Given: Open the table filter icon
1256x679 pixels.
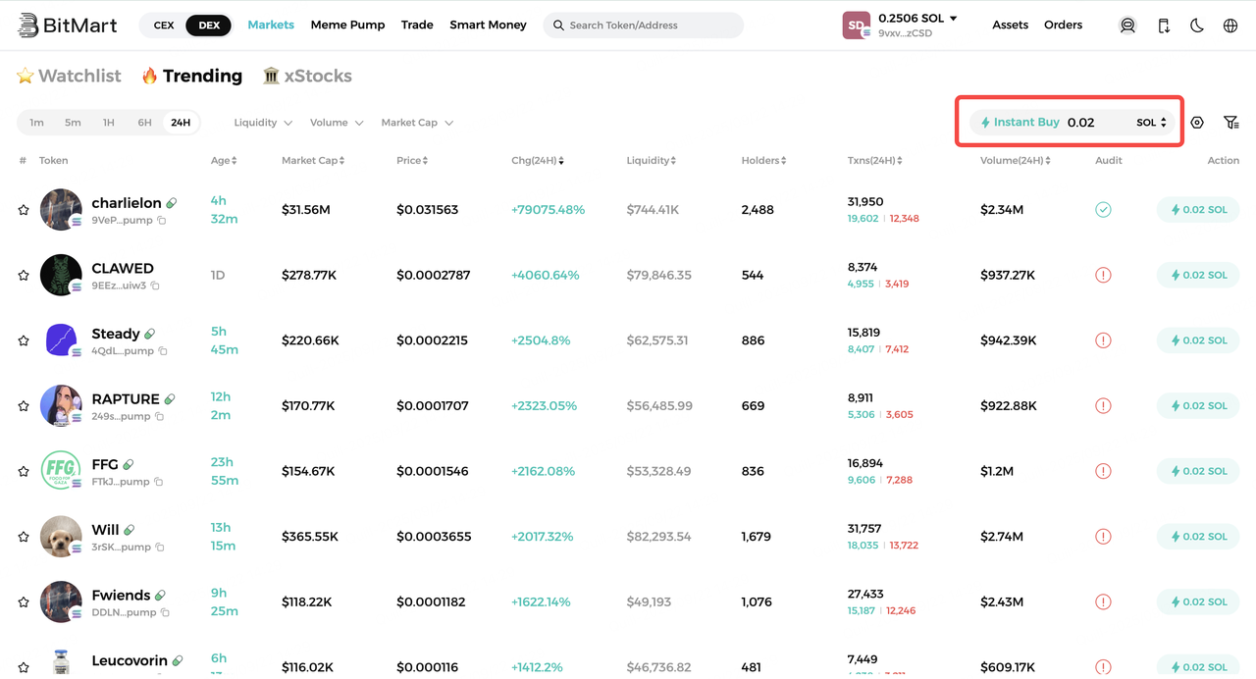Looking at the screenshot, I should tap(1230, 123).
